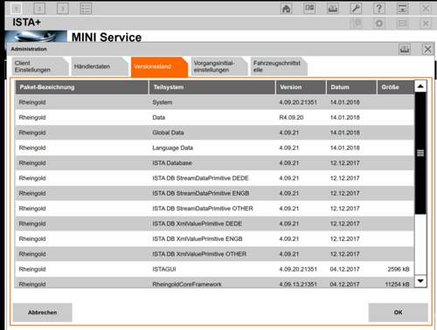Screen dimensions: 437x330
Task: Click Abbrechen button
Action: click(x=43, y=313)
